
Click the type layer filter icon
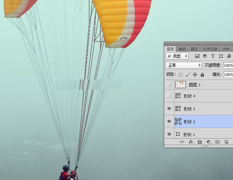213,56
